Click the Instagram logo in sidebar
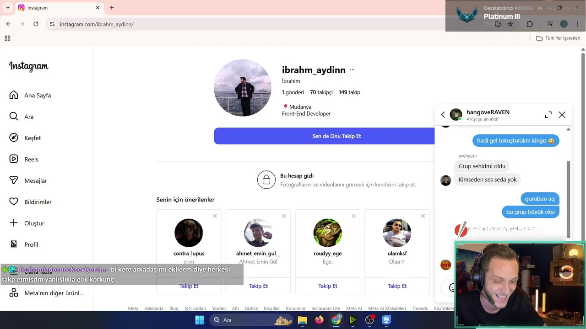This screenshot has height=329, width=586. point(28,67)
